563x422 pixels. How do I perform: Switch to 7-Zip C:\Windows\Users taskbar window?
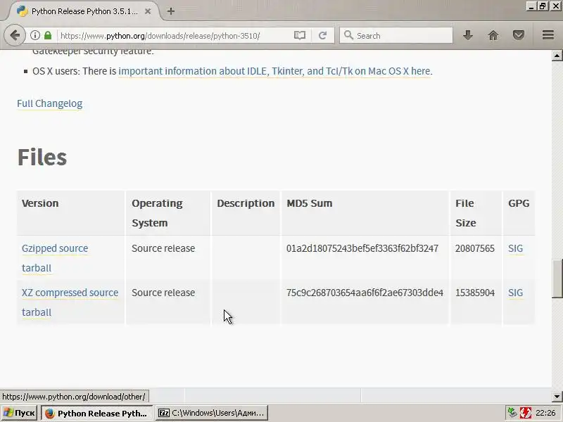pyautogui.click(x=212, y=413)
